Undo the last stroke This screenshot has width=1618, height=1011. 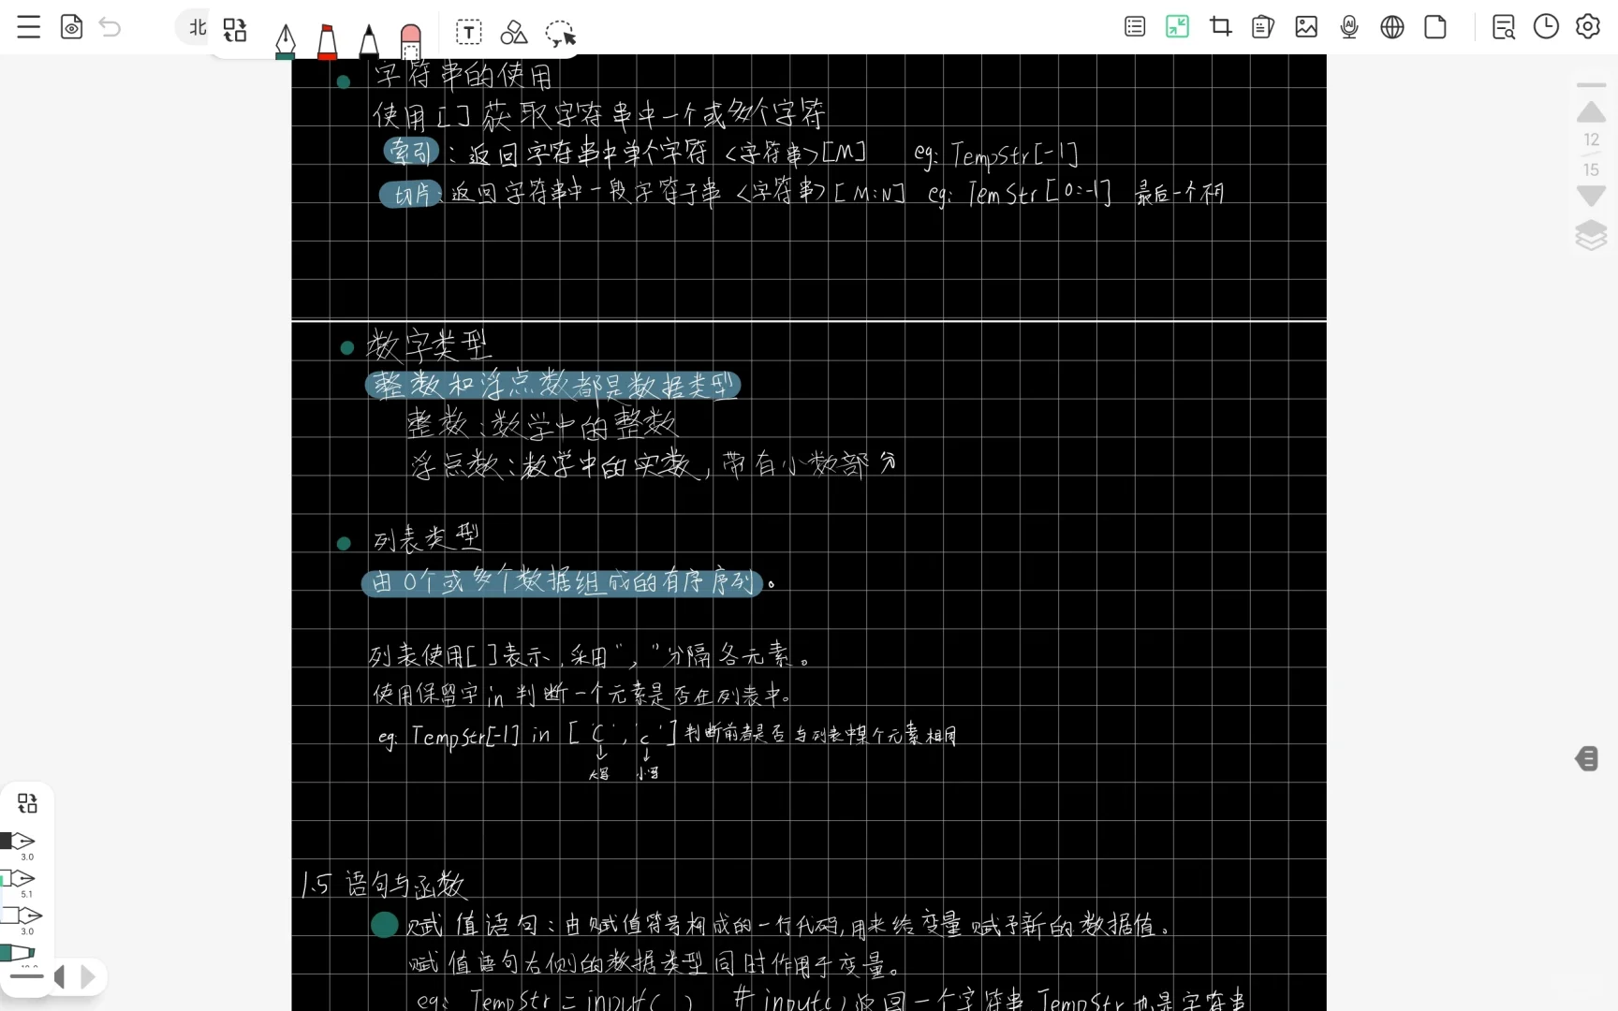(110, 28)
